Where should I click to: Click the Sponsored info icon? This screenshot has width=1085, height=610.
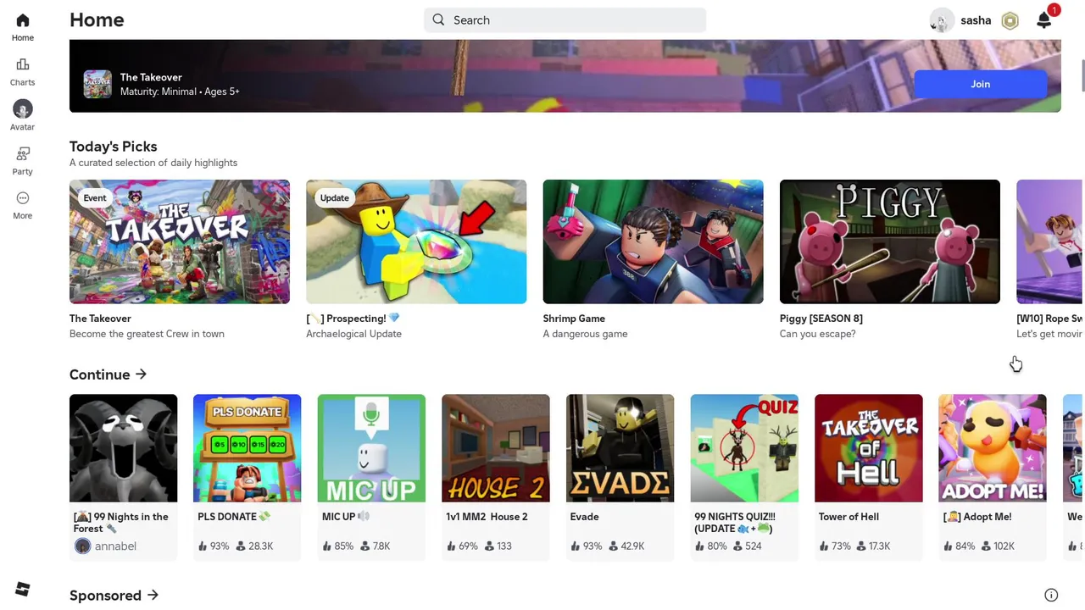coord(1051,595)
